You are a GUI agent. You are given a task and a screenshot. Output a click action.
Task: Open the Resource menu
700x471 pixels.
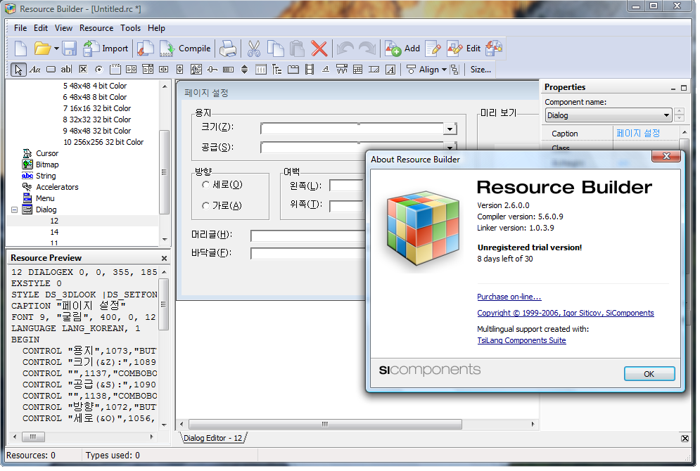[x=96, y=28]
